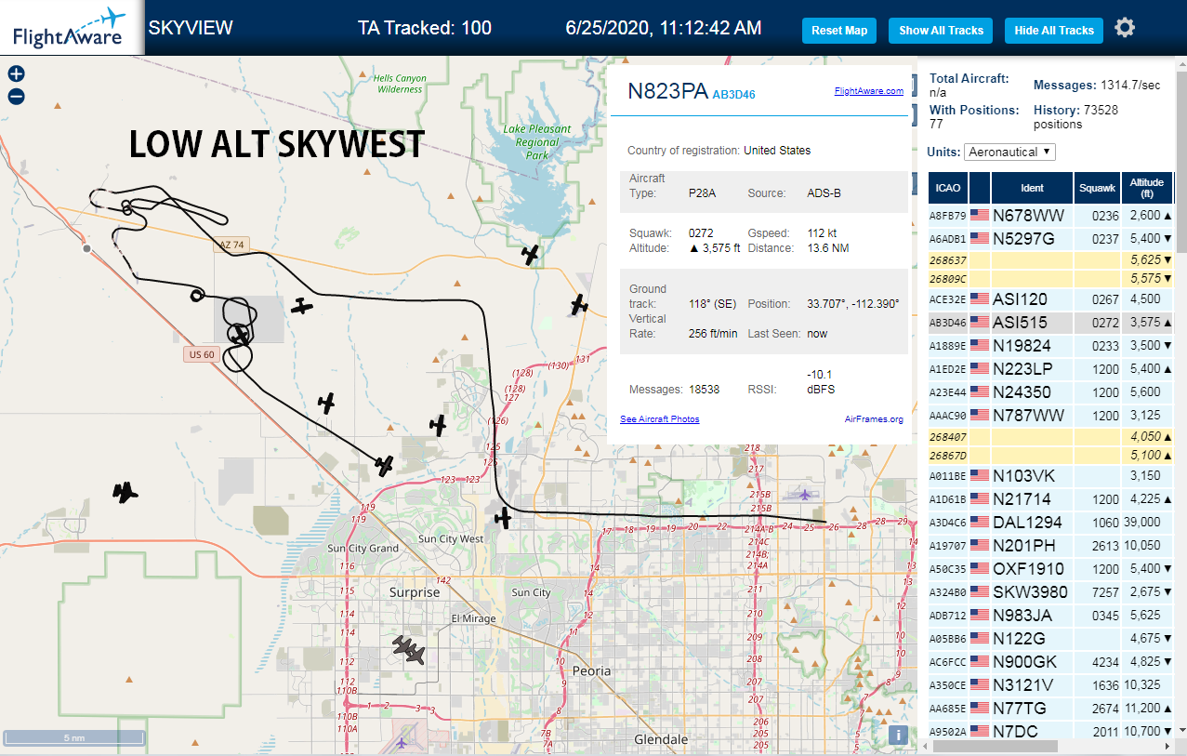
Task: Click the US flag in DAL1294 row
Action: point(980,523)
